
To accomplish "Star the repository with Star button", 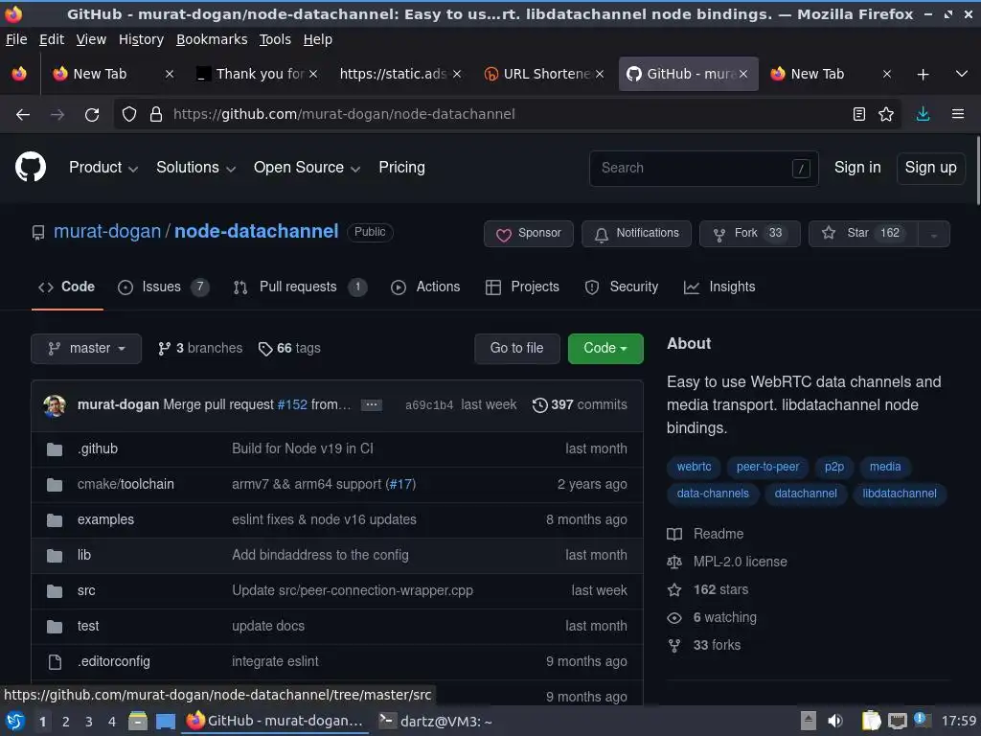I will point(863,234).
